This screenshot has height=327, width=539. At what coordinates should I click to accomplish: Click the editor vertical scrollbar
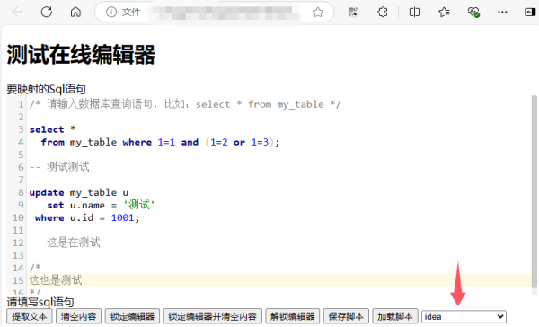coord(534,192)
